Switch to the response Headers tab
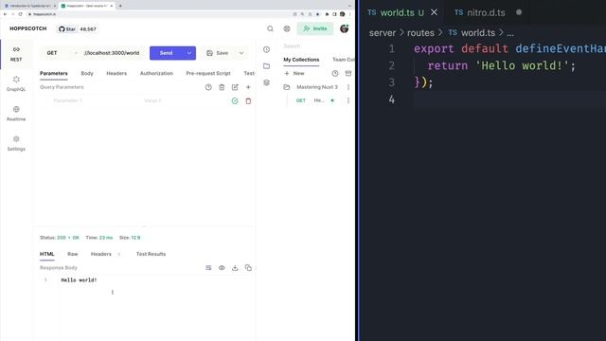 [101, 254]
